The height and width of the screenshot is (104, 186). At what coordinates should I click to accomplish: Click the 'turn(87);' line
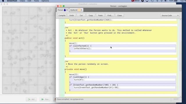tap(79, 80)
